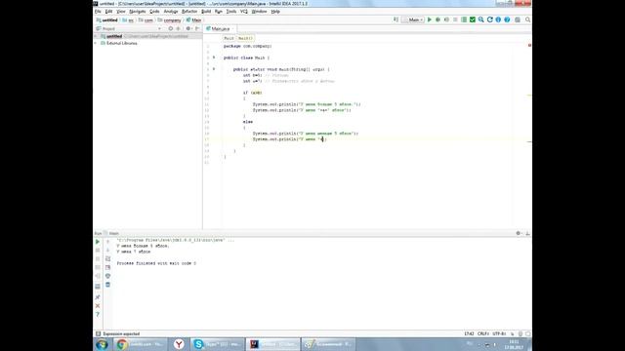Open the VCS menu
Viewport: 625px width, 351px height.
[244, 12]
